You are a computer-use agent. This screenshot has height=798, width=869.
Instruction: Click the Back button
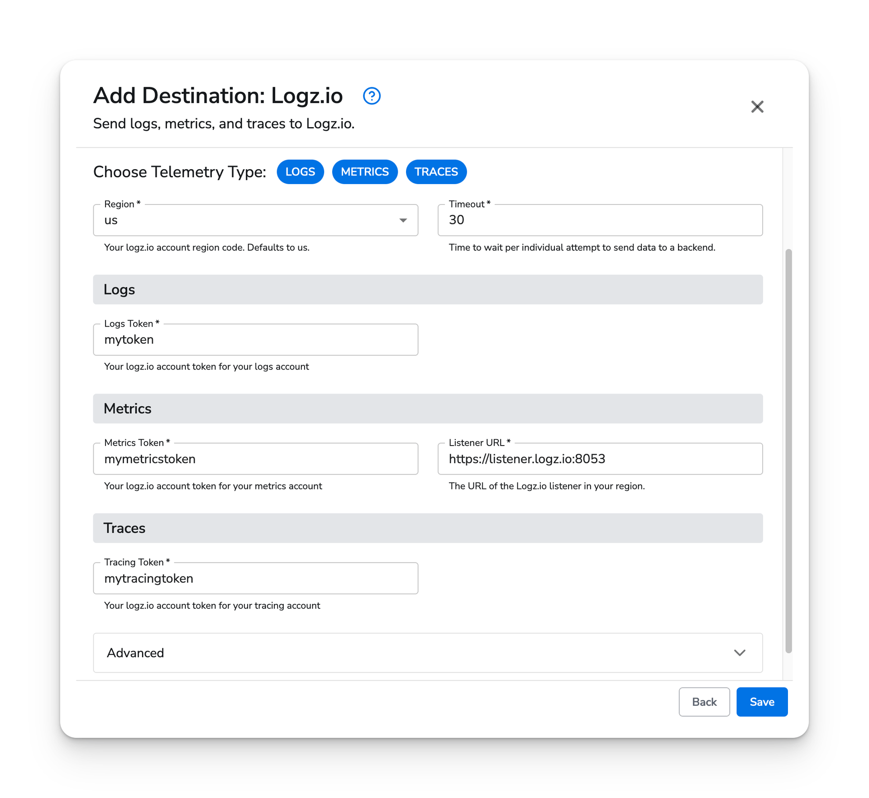point(702,702)
